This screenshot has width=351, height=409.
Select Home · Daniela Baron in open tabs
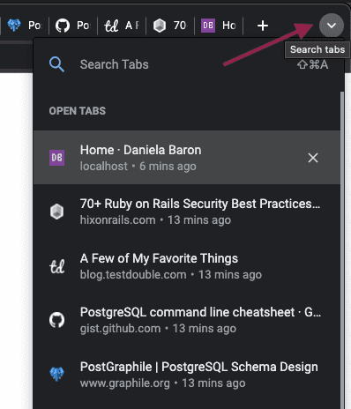click(187, 158)
